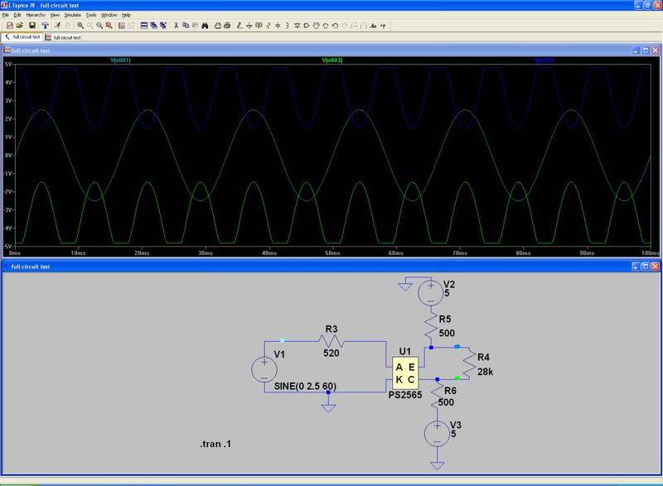Select voltage source V1 in the schematic

click(x=264, y=369)
